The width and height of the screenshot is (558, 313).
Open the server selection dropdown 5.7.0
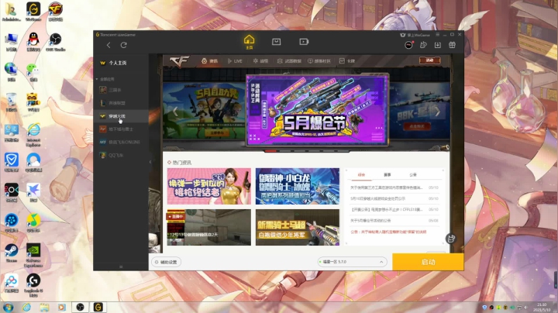coord(352,262)
